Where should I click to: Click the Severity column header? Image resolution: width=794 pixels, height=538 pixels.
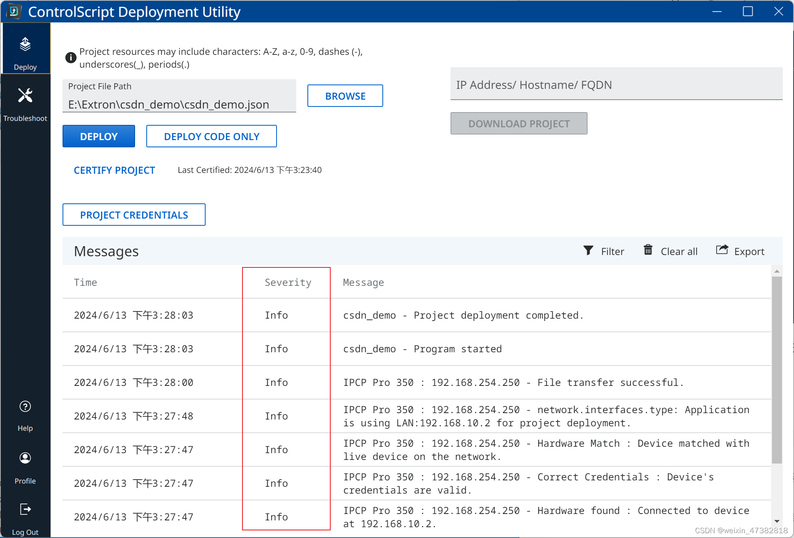tap(288, 283)
